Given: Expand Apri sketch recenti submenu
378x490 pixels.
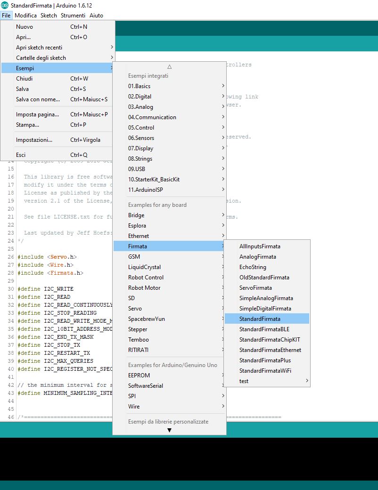Looking at the screenshot, I should point(58,48).
